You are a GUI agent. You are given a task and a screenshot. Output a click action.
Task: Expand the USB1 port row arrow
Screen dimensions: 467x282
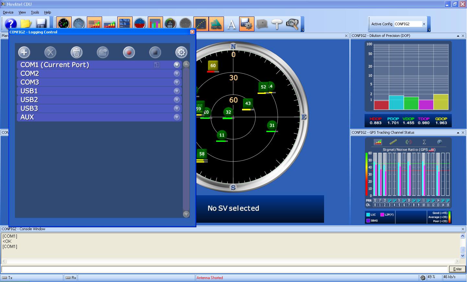pyautogui.click(x=177, y=91)
